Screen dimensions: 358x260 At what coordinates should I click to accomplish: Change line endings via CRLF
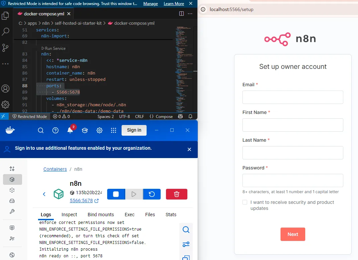point(140,117)
